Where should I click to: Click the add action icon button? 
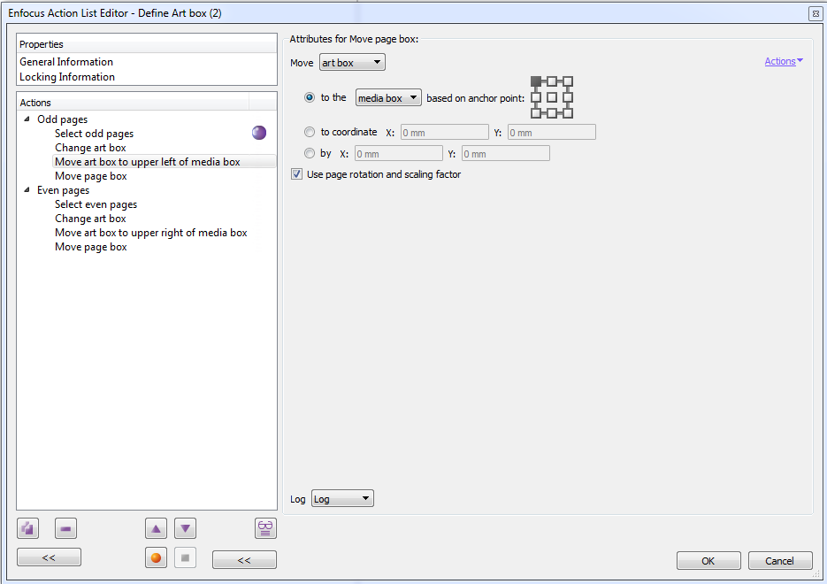coord(28,528)
